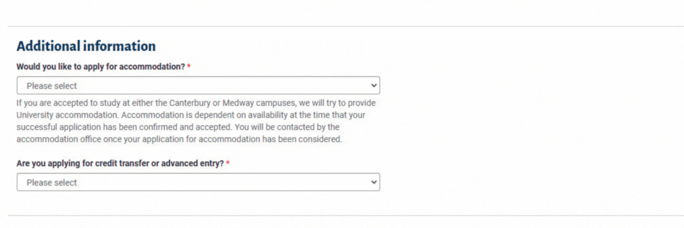Click the divider line above Additional information

[342, 26]
